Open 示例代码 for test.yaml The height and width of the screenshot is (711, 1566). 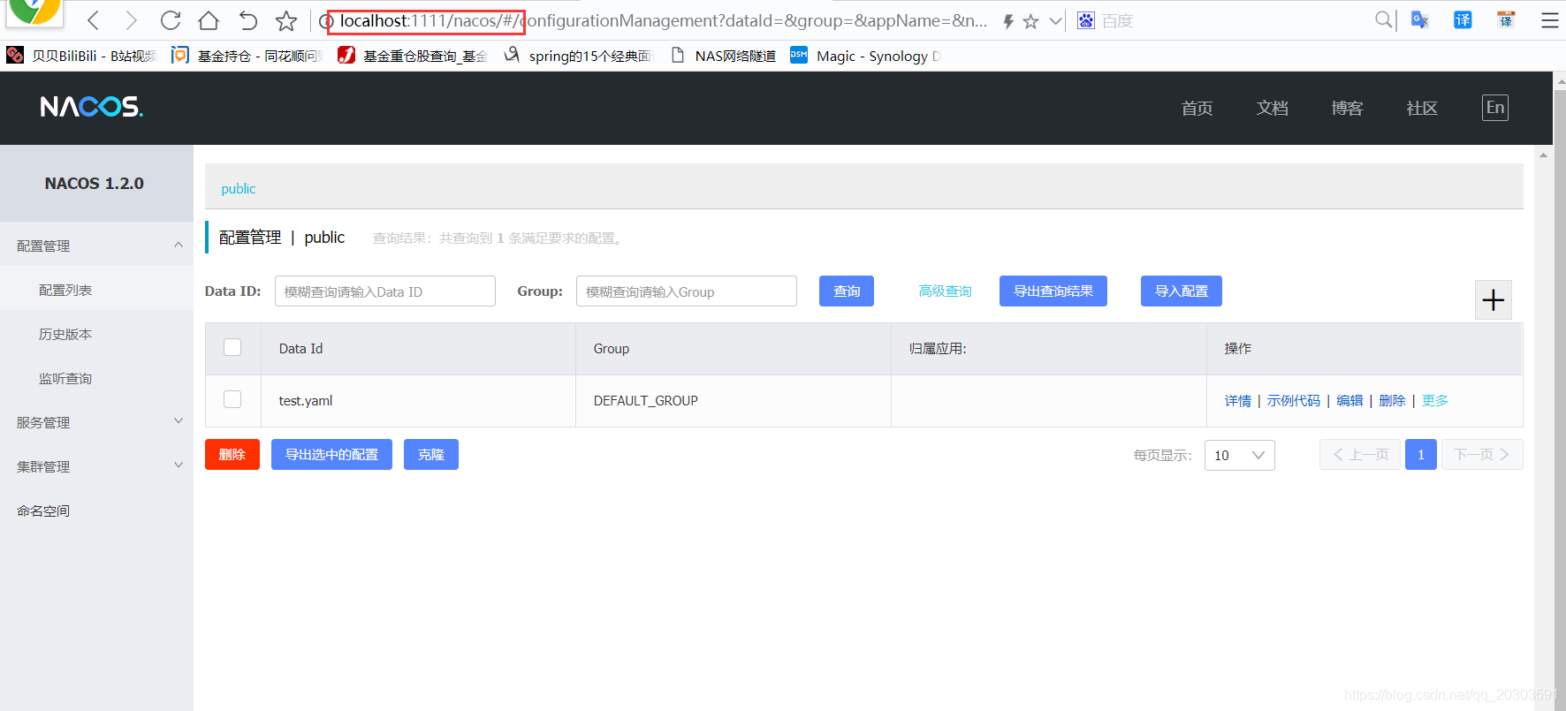click(1294, 401)
